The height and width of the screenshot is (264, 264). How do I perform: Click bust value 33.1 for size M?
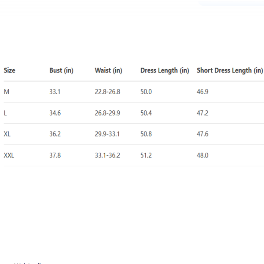(x=55, y=92)
